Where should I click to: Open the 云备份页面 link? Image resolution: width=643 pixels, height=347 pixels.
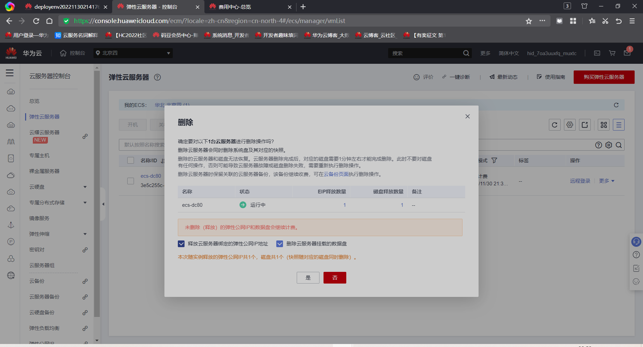click(336, 174)
